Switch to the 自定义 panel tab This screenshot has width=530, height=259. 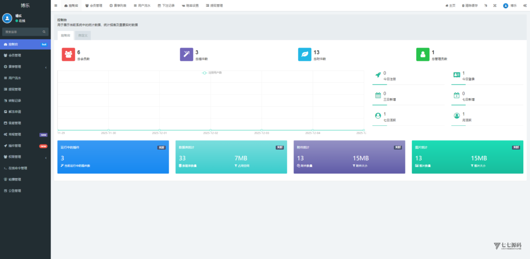pos(83,36)
